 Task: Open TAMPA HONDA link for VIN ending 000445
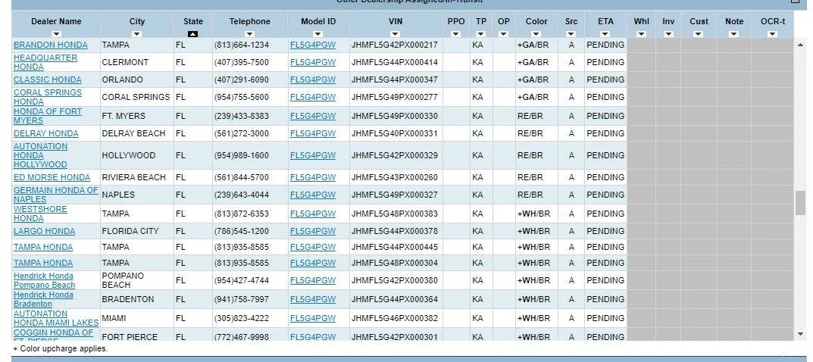(43, 247)
